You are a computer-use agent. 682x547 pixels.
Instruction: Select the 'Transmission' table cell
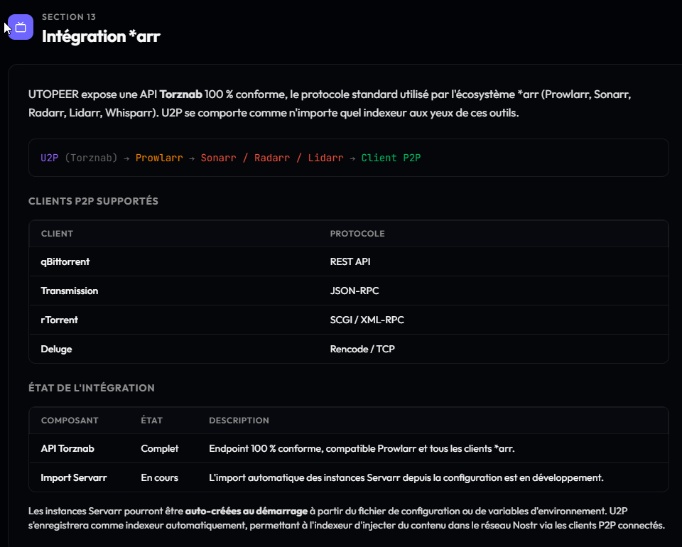70,291
